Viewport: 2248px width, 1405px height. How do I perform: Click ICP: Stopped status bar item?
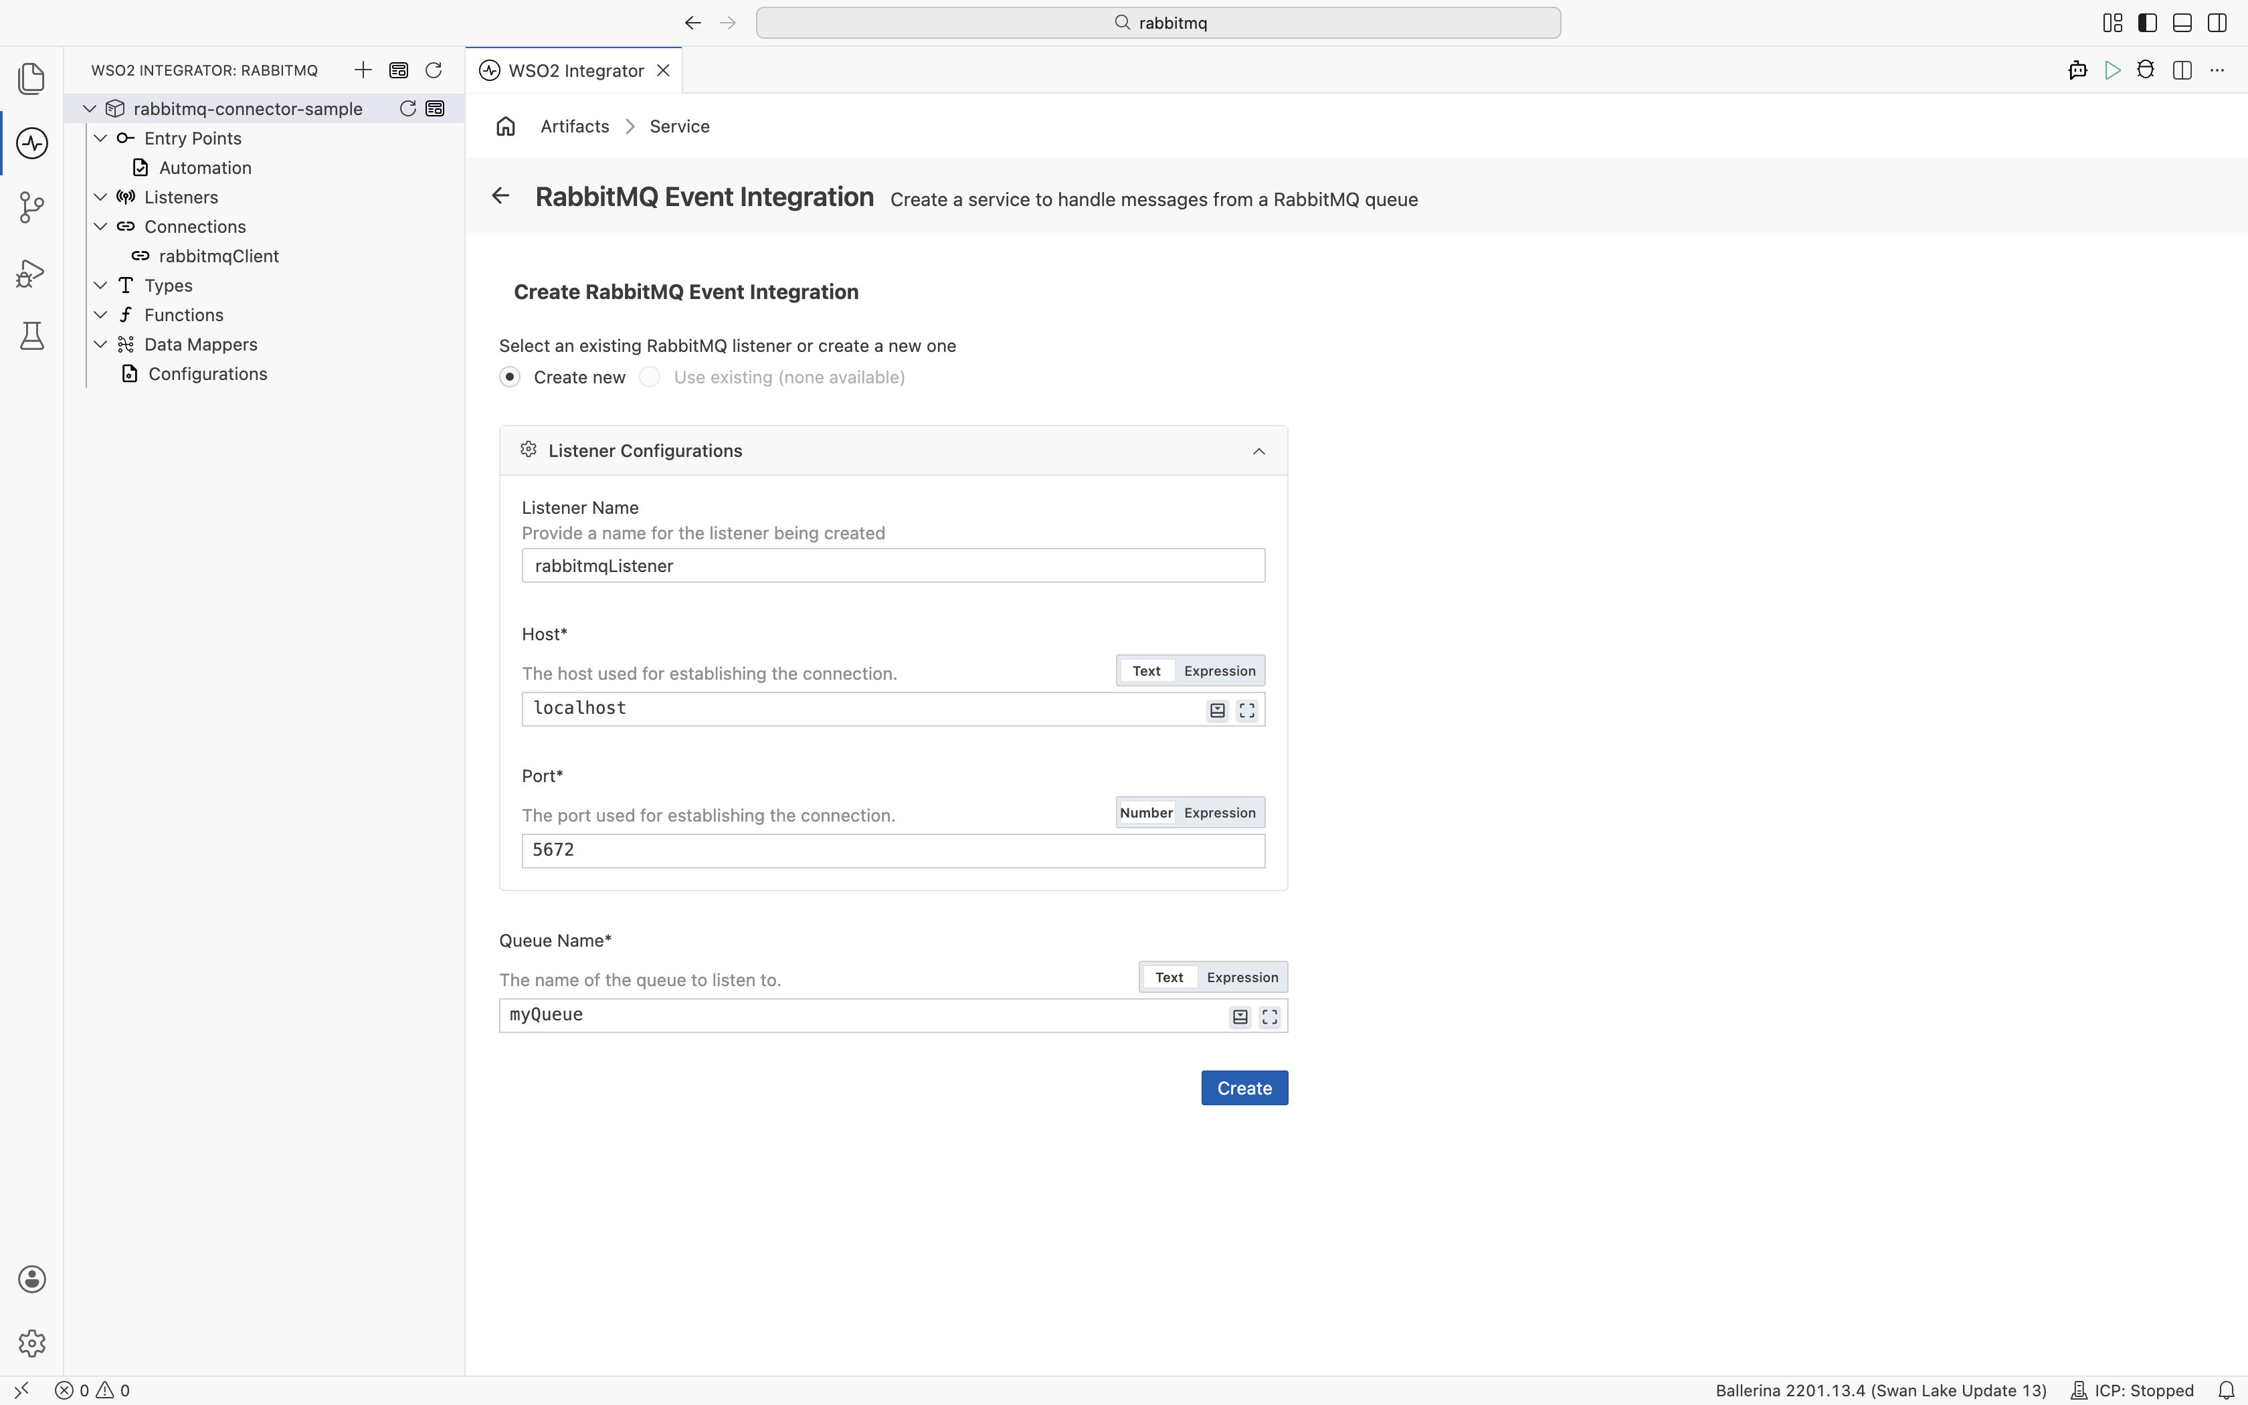tap(2132, 1391)
